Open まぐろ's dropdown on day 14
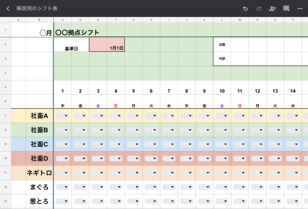Screen dimensions: 308x209 pos(293,187)
